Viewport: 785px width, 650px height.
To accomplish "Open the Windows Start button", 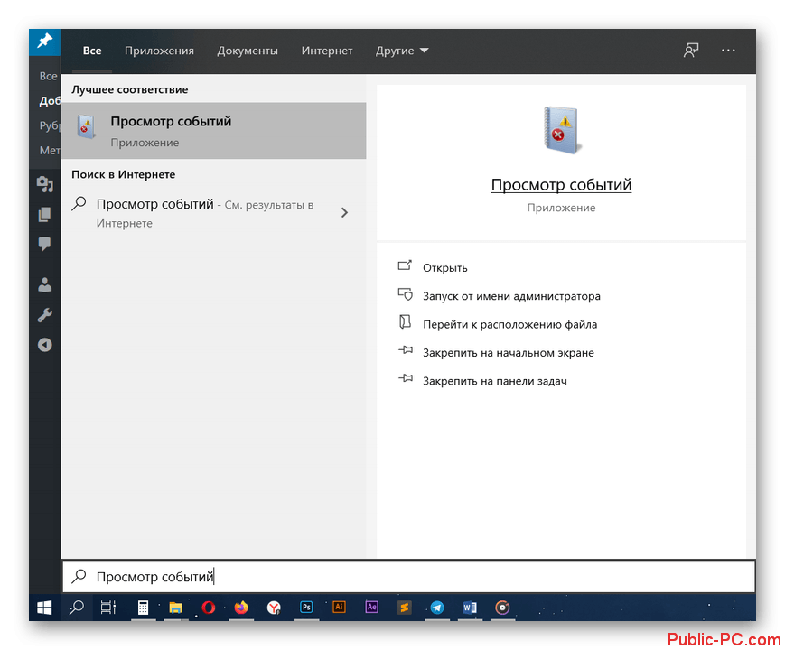I will coord(44,608).
